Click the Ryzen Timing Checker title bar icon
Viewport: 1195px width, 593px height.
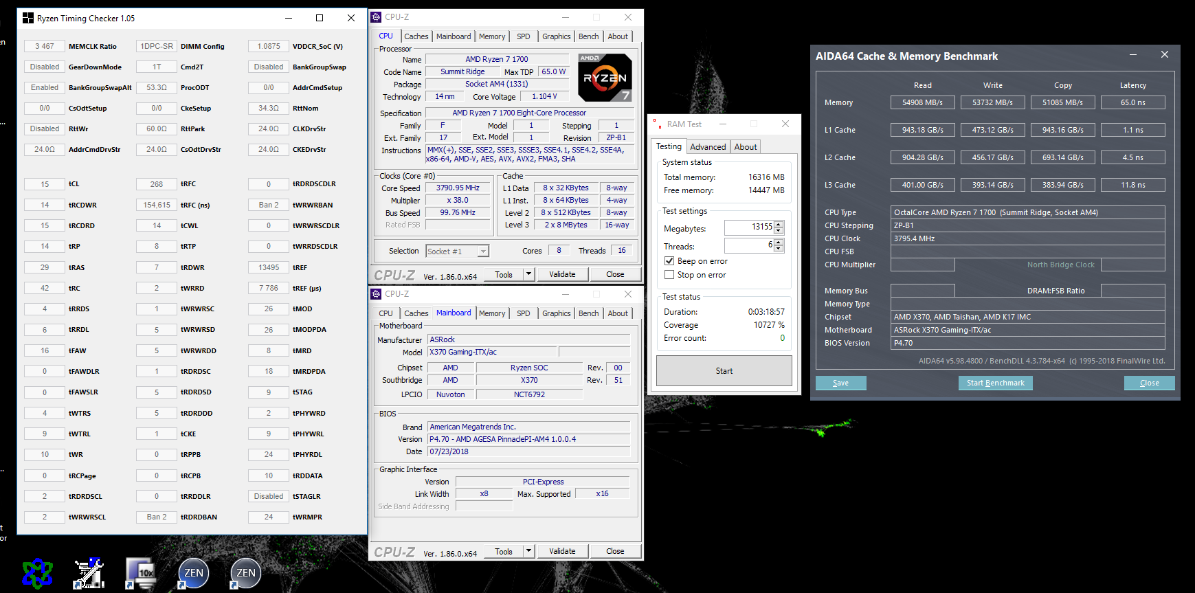click(x=28, y=18)
